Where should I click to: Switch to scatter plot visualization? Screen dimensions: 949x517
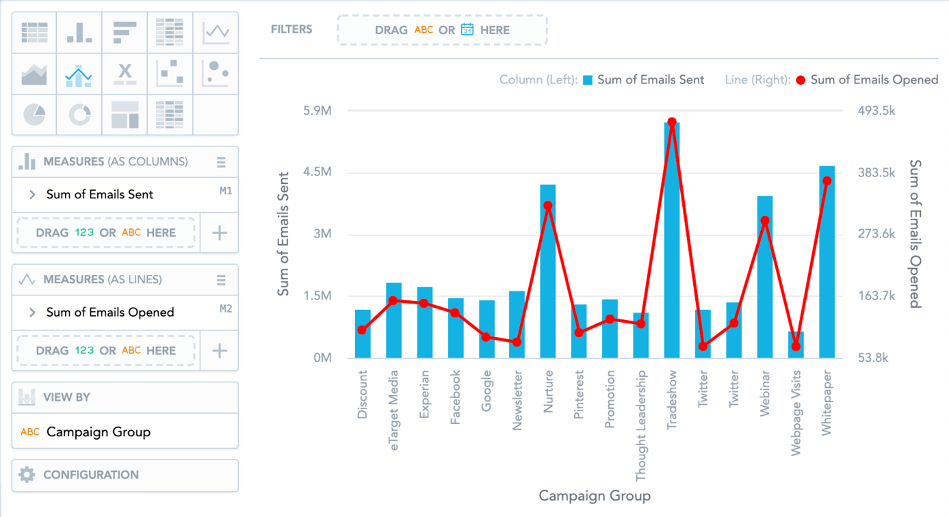point(170,74)
